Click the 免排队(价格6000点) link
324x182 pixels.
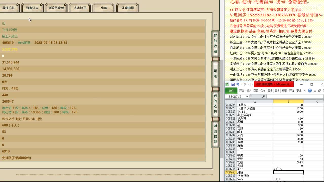coord(16,158)
